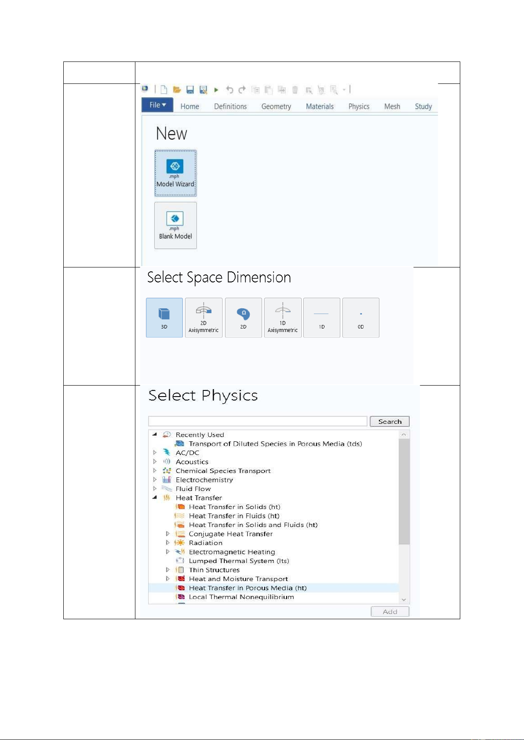Click the New file icon in toolbar
This screenshot has height=740, width=524.
tap(164, 90)
